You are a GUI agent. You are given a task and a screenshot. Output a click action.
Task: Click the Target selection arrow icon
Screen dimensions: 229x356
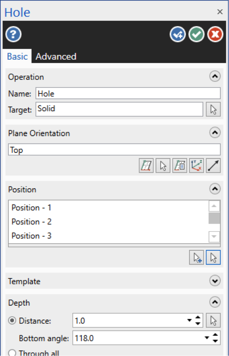tap(213, 109)
